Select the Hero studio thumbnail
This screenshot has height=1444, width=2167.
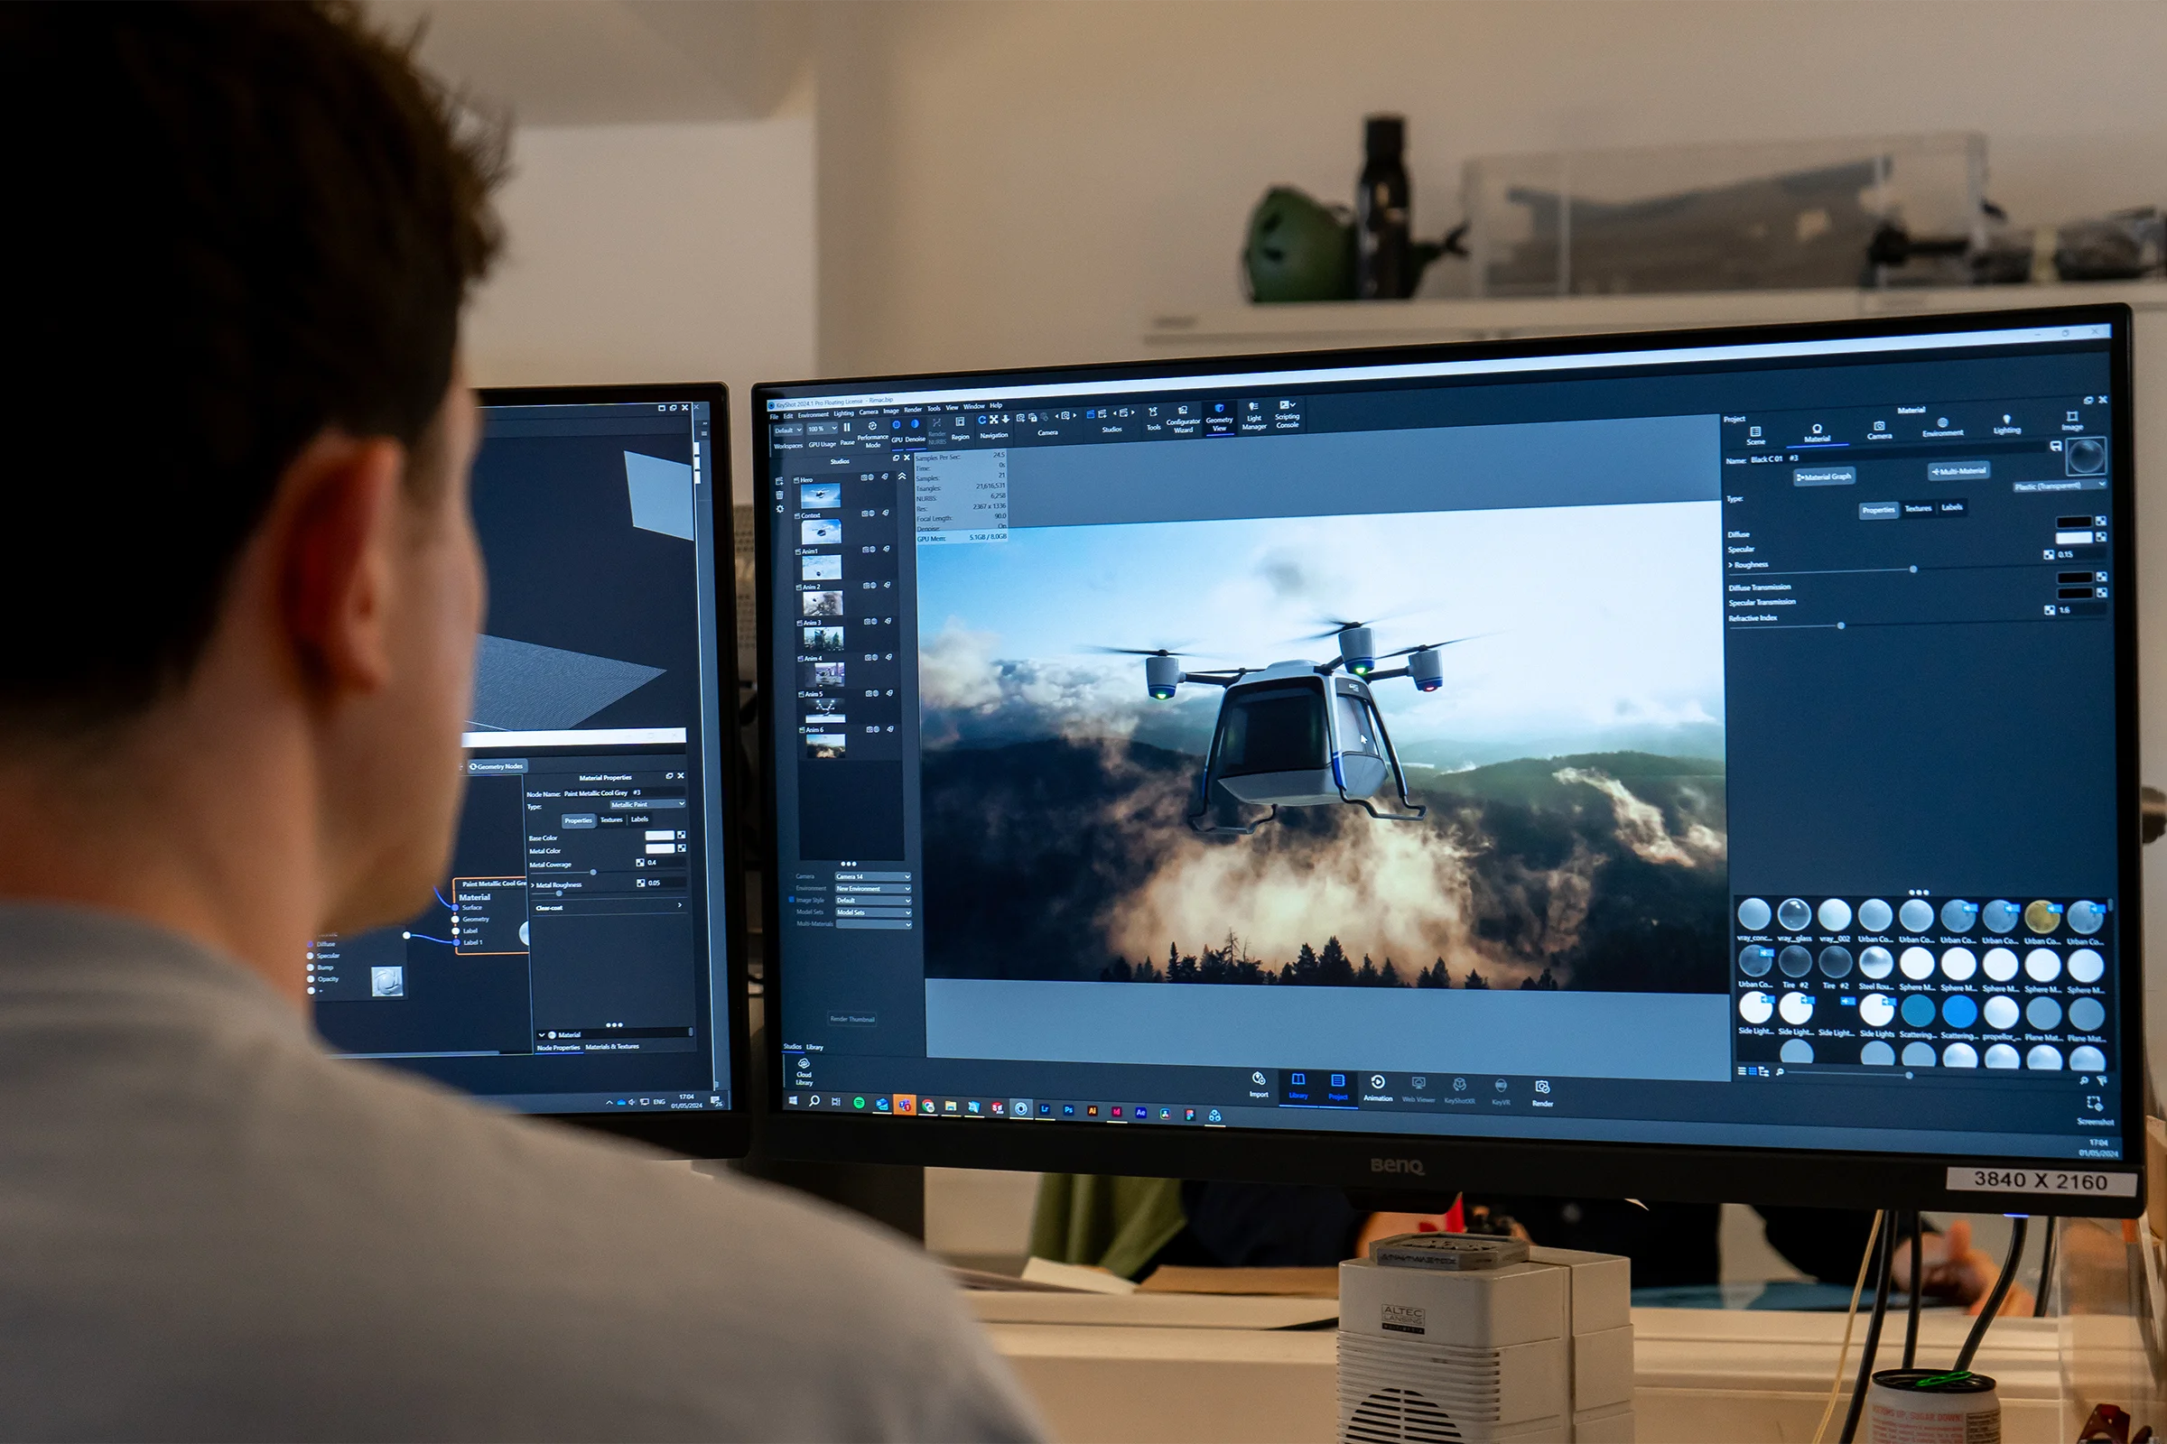pyautogui.click(x=820, y=496)
